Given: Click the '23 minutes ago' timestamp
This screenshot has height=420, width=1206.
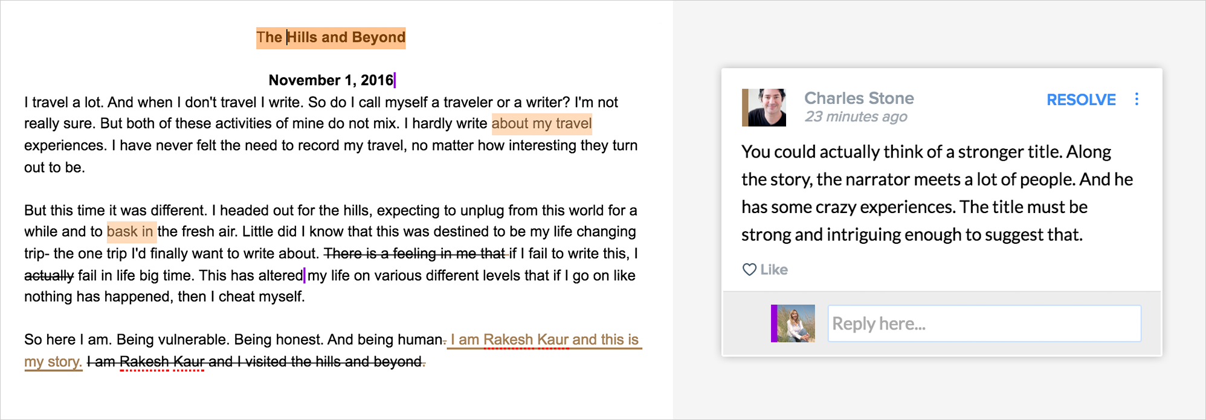Looking at the screenshot, I should tap(856, 117).
